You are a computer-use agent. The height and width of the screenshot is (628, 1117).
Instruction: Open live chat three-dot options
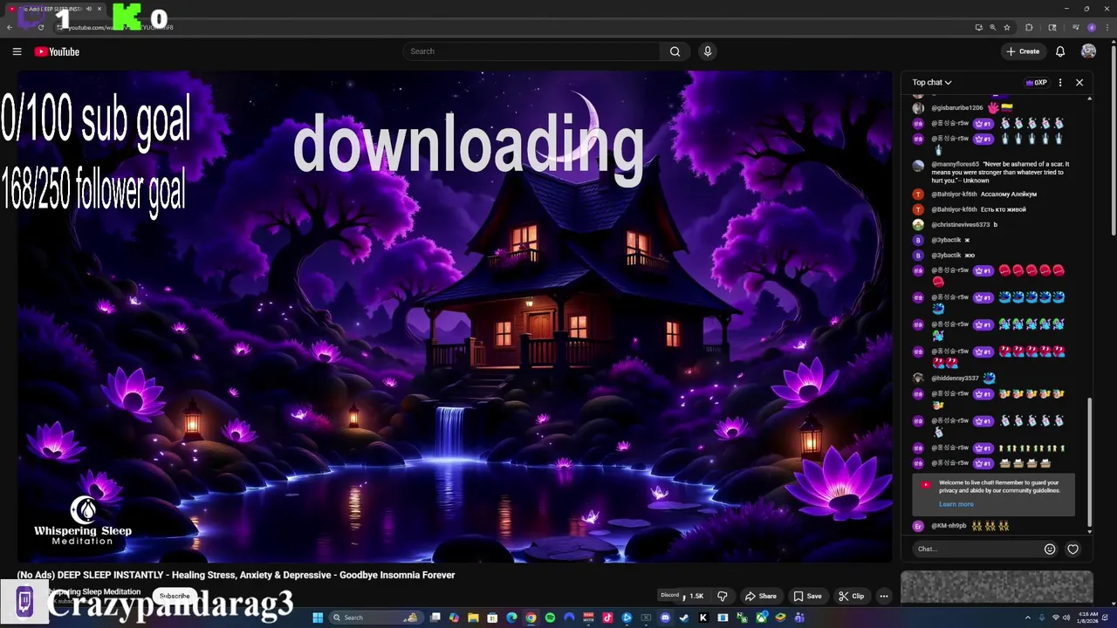point(1060,82)
